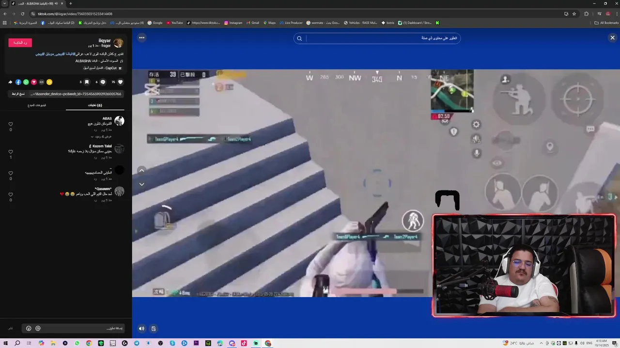Viewport: 620px width, 348px height.
Task: Click the red paper-plane send icon
Action: click(x=34, y=82)
